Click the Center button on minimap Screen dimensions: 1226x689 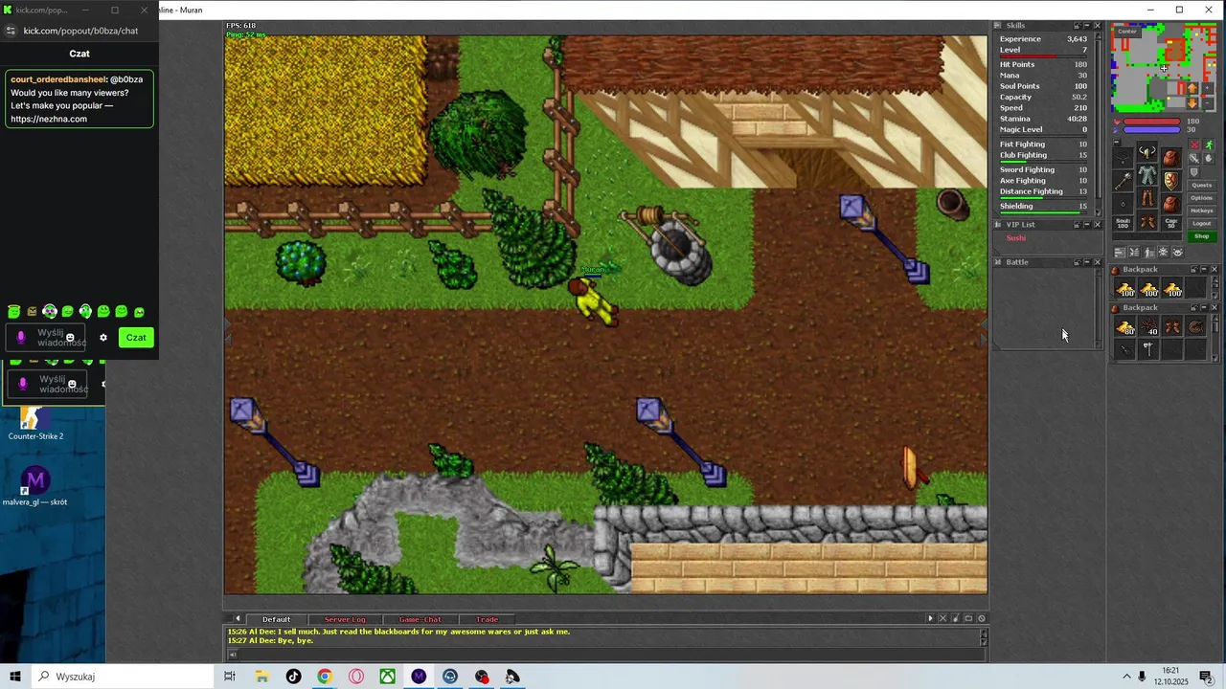pos(1127,32)
